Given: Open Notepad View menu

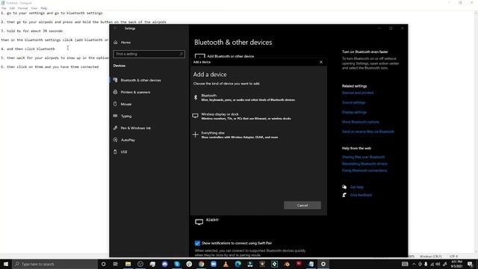Looking at the screenshot, I should [34, 8].
